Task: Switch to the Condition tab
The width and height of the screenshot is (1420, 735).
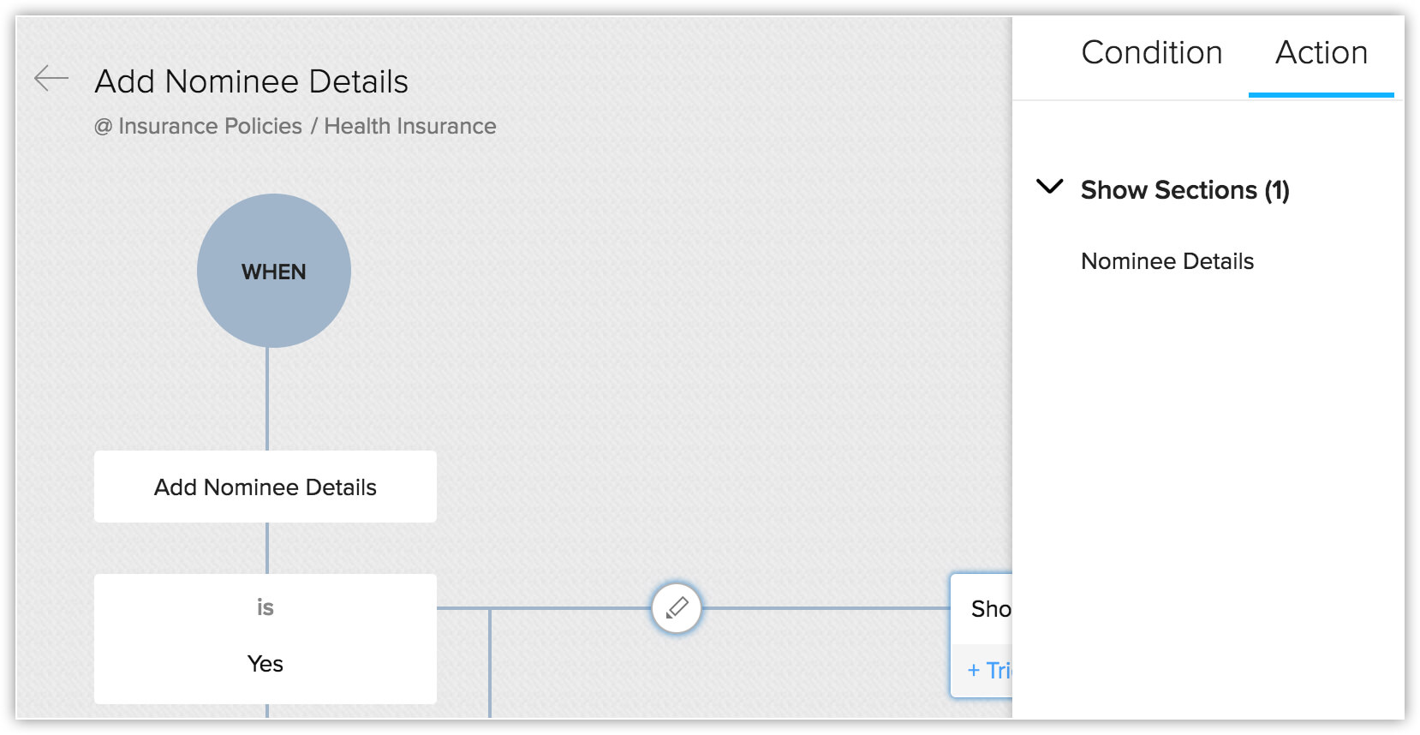Action: pyautogui.click(x=1151, y=52)
